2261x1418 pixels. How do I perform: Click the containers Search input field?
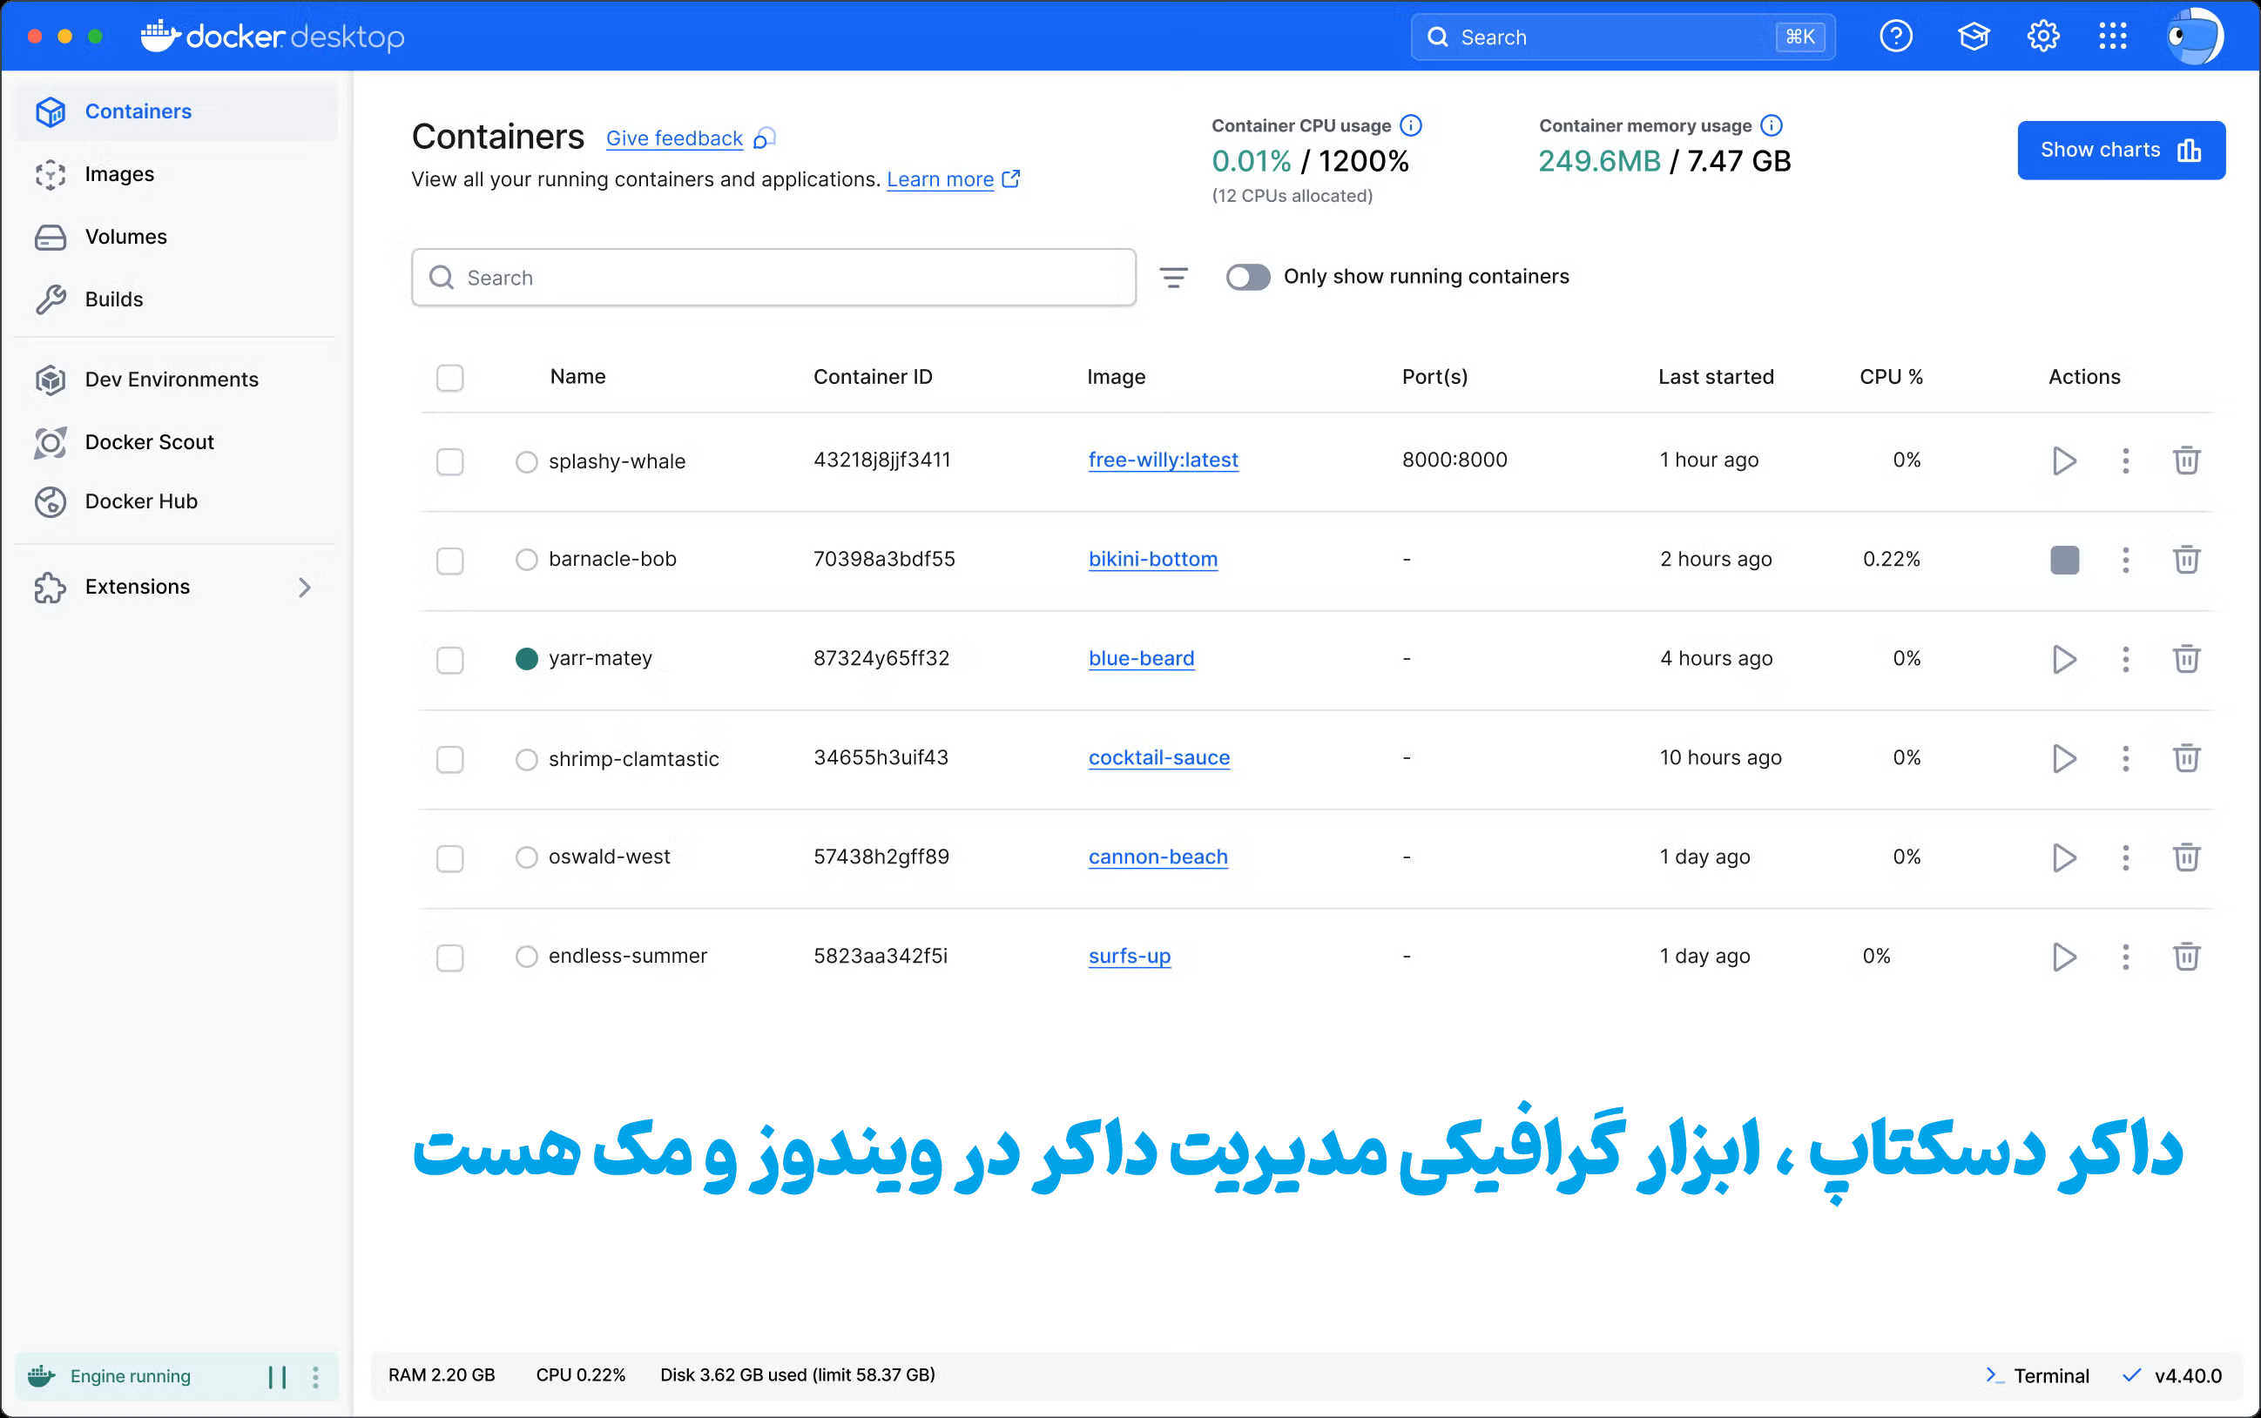773,278
